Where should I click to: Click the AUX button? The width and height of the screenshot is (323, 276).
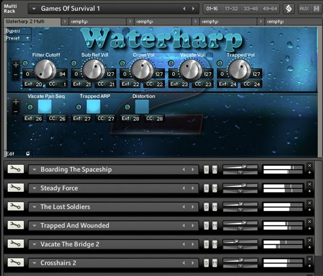tap(304, 9)
